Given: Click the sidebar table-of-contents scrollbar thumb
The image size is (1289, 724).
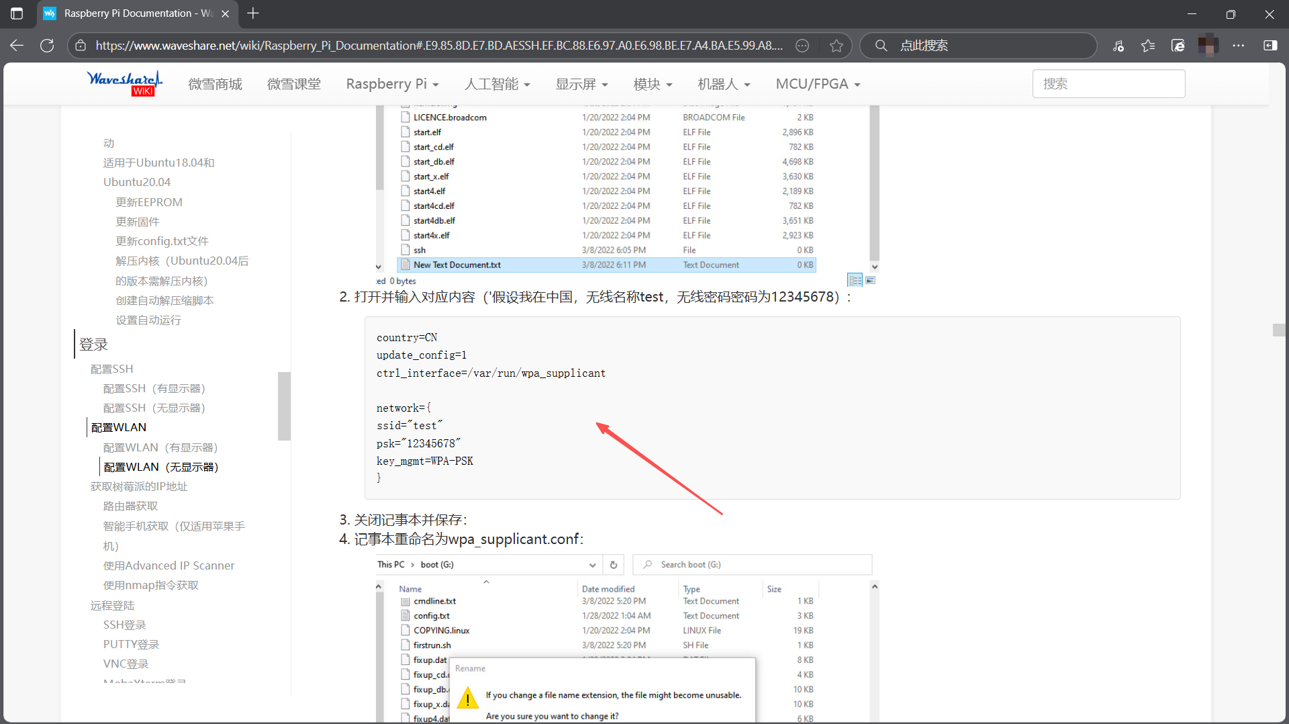Looking at the screenshot, I should [x=284, y=406].
